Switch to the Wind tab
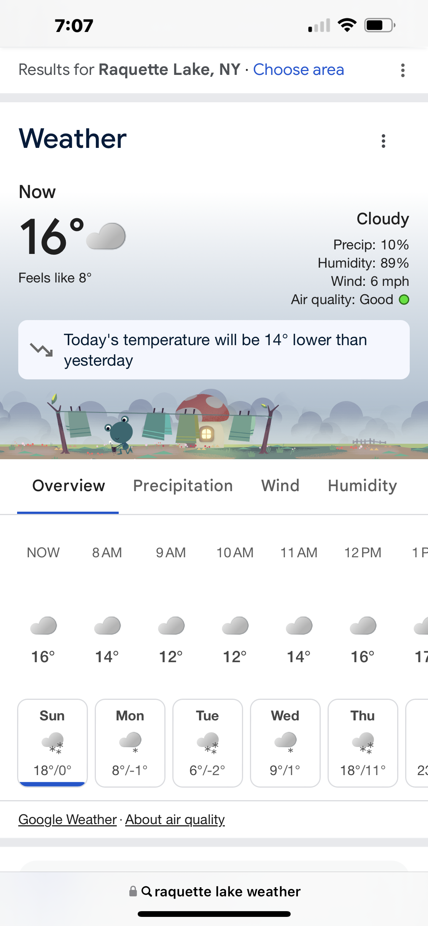The image size is (428, 926). point(280,486)
